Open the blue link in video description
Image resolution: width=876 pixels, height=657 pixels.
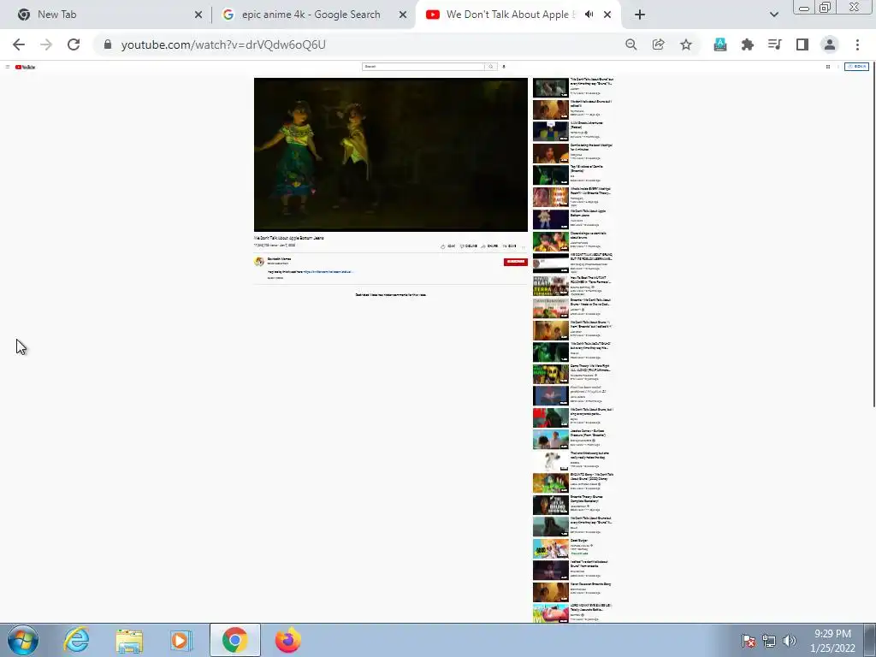tap(328, 271)
